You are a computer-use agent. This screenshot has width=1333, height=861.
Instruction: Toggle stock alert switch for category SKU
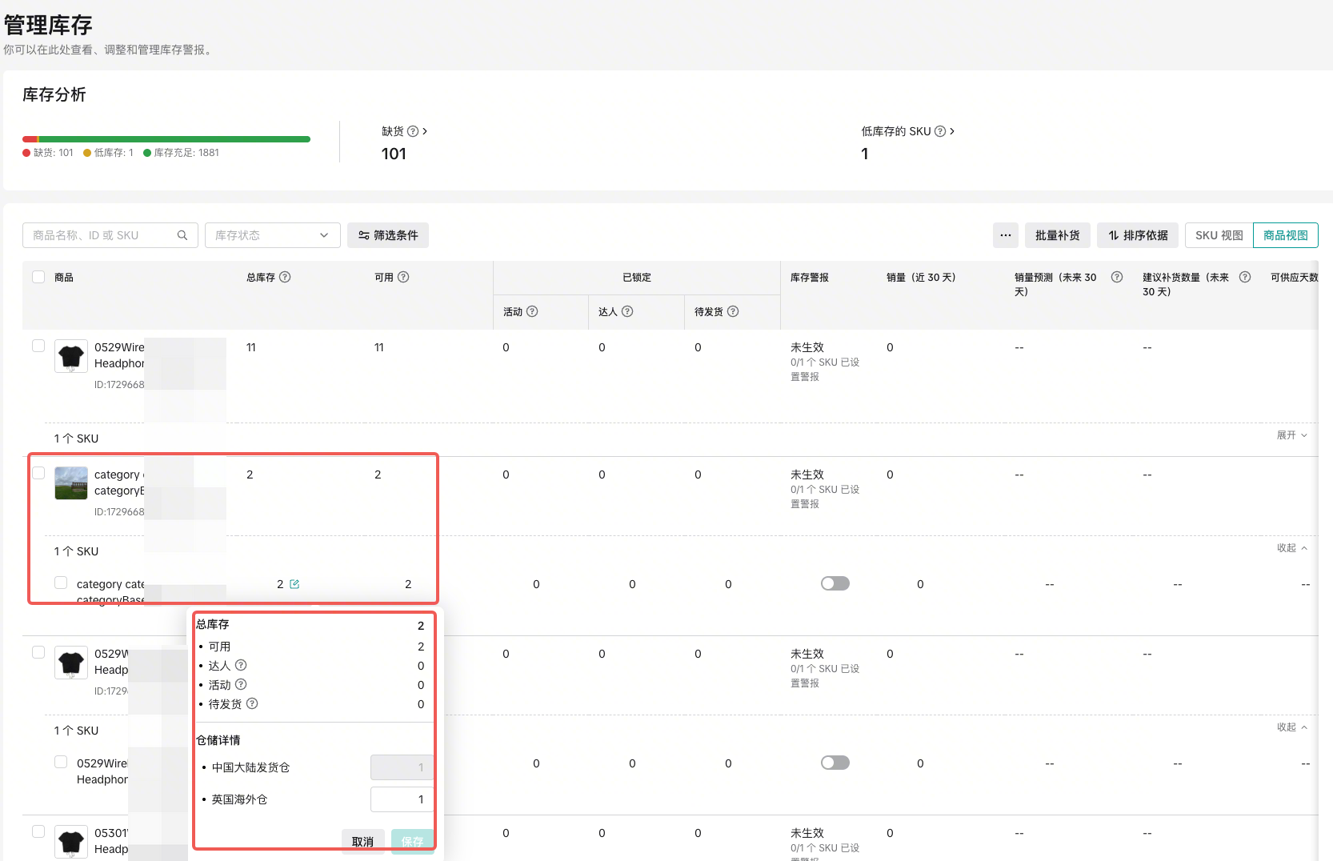(835, 583)
